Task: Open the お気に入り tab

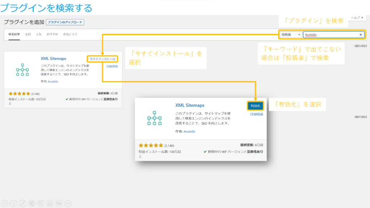Action: (x=70, y=34)
